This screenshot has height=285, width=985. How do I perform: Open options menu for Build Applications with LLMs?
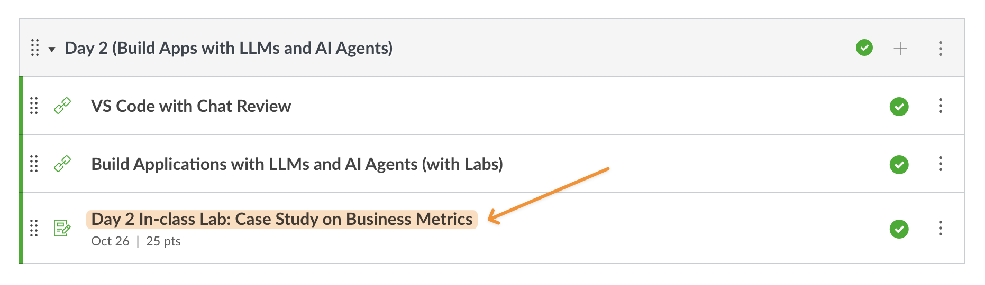940,164
